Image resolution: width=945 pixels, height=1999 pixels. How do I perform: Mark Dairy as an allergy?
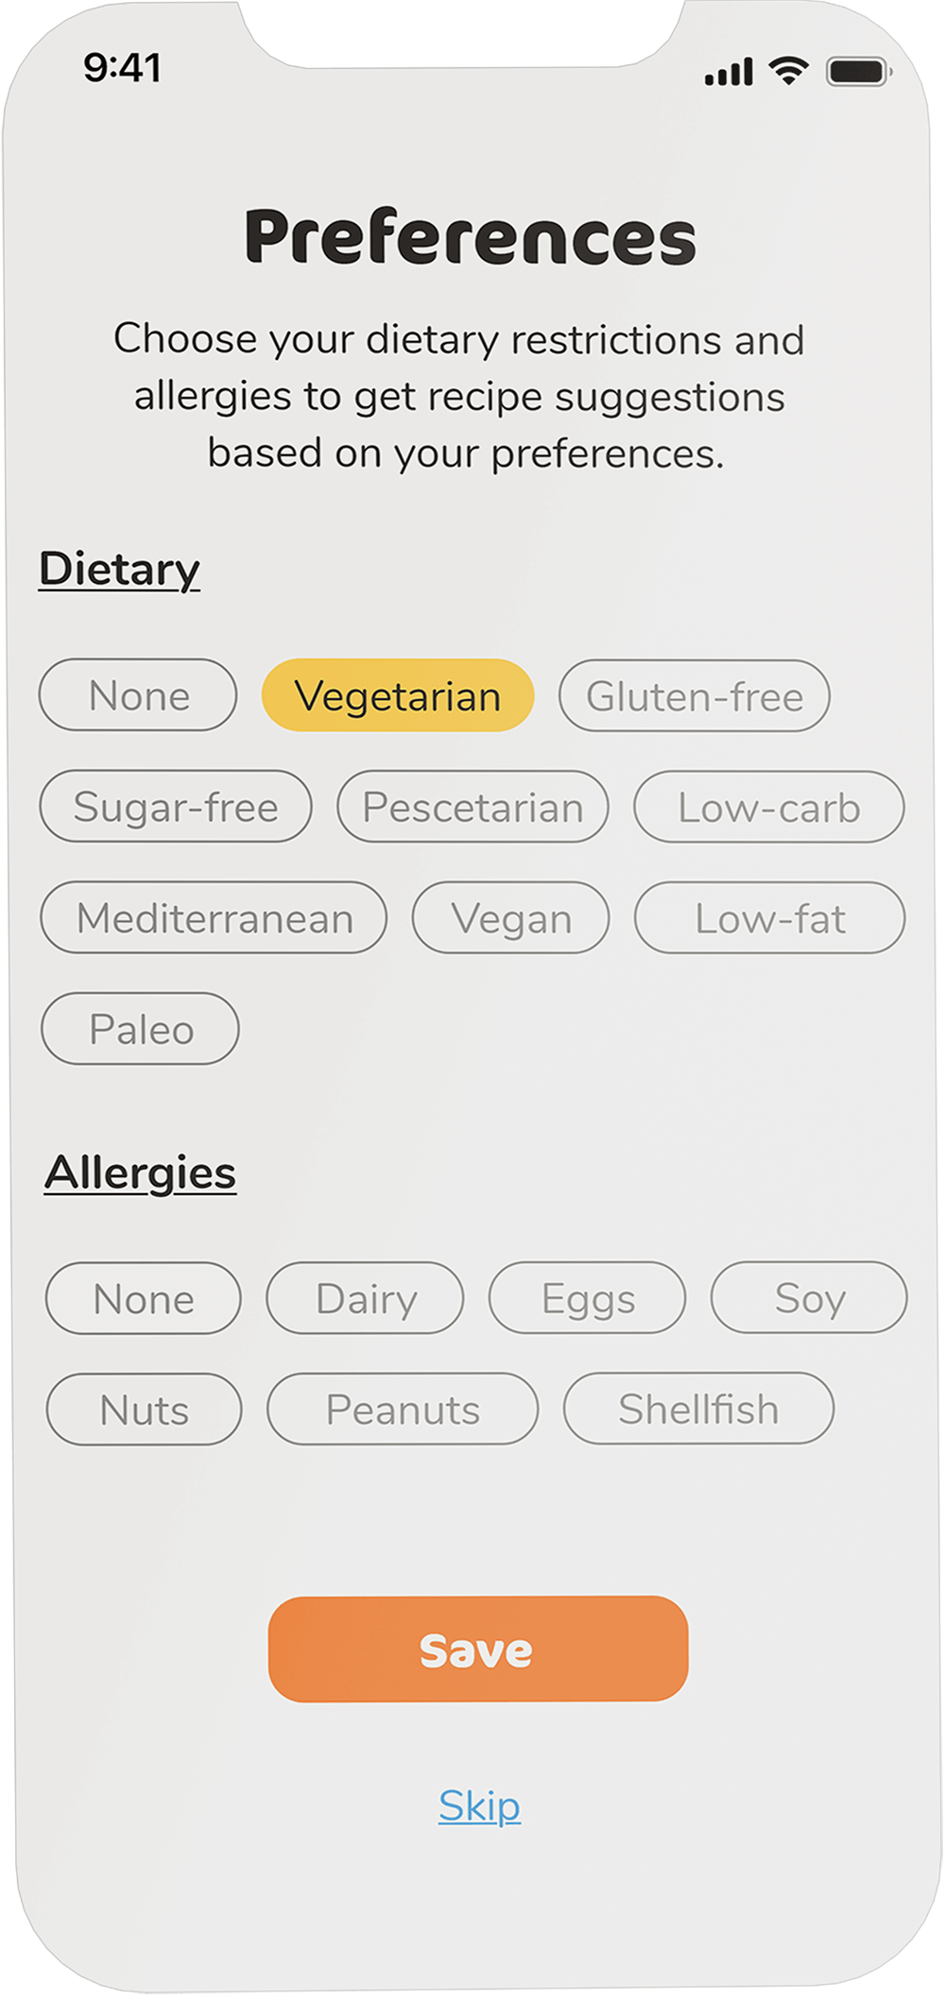(366, 1299)
